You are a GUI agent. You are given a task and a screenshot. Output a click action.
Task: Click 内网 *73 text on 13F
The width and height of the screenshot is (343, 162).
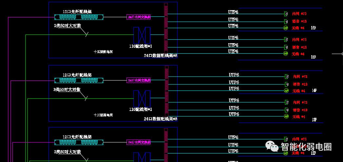[x=300, y=102]
